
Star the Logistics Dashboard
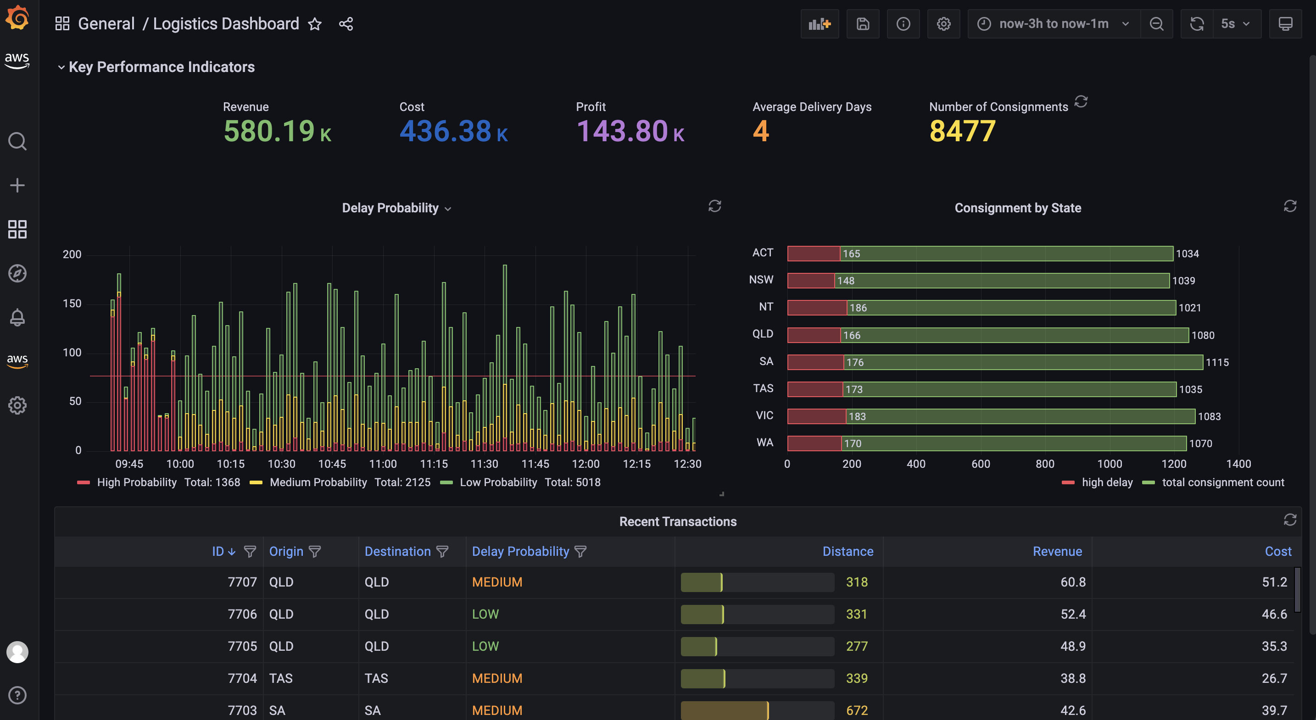[315, 24]
